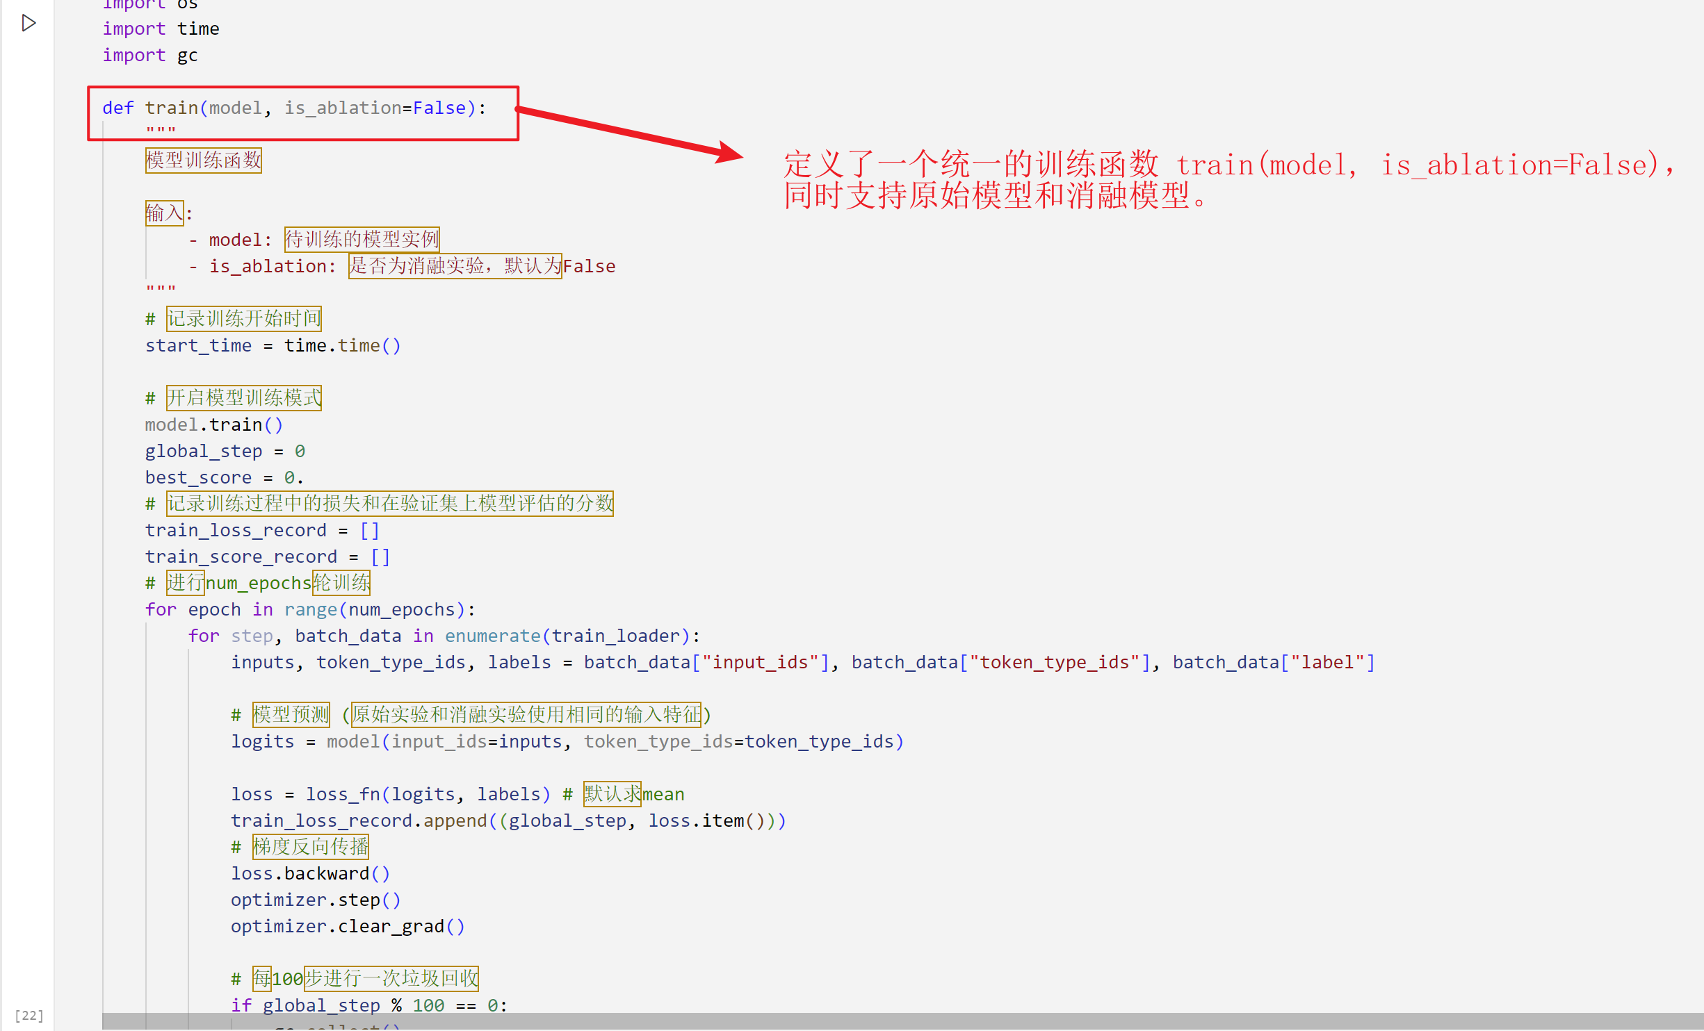Click the comment '# 每100步进行一次垃圾回收'
The height and width of the screenshot is (1031, 1704).
tap(355, 979)
